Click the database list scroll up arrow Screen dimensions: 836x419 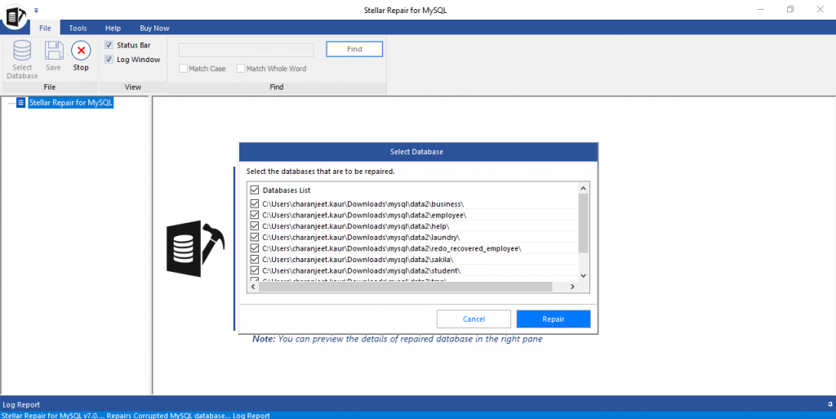click(583, 188)
